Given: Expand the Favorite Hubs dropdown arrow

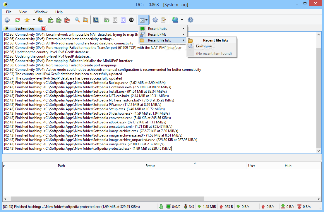Looking at the screenshot, I should pyautogui.click(x=34, y=20).
